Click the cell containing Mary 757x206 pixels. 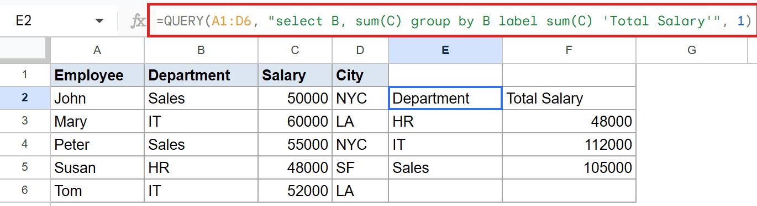pos(97,121)
